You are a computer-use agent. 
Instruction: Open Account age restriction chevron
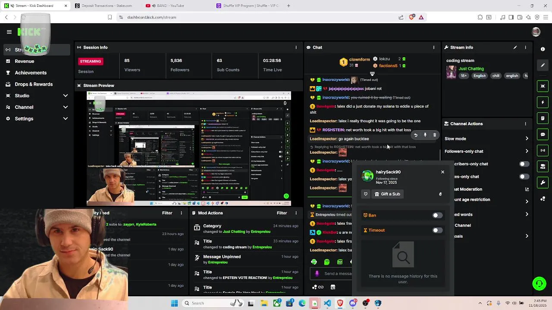pyautogui.click(x=527, y=201)
